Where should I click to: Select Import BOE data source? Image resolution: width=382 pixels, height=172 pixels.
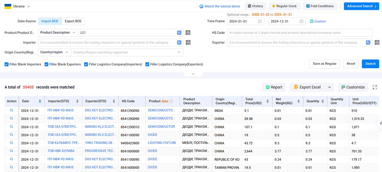[50, 21]
